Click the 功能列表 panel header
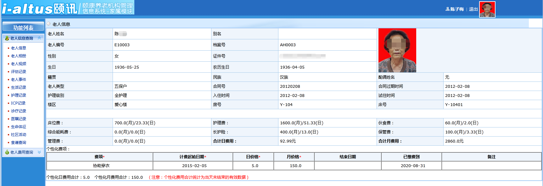This screenshot has height=186, width=543. click(23, 28)
